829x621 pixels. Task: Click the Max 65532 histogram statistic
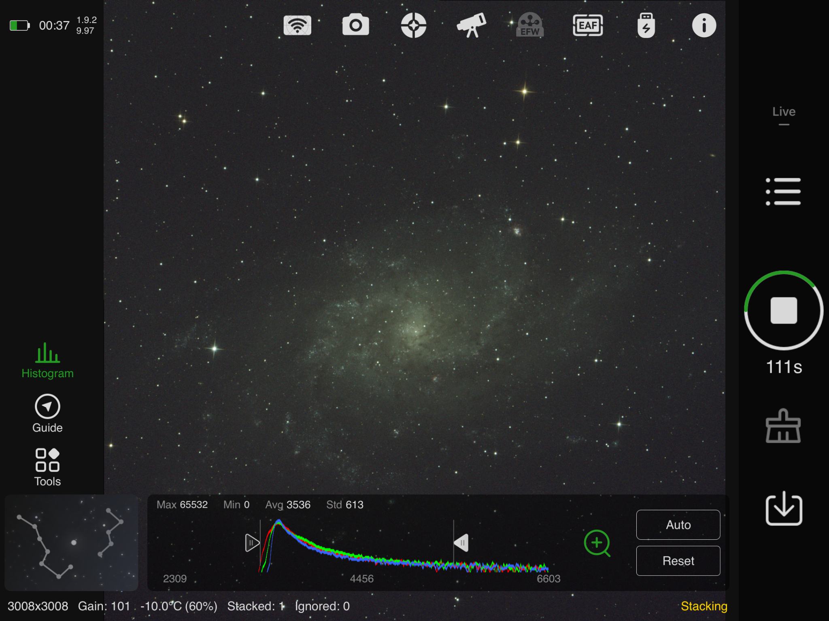click(182, 505)
